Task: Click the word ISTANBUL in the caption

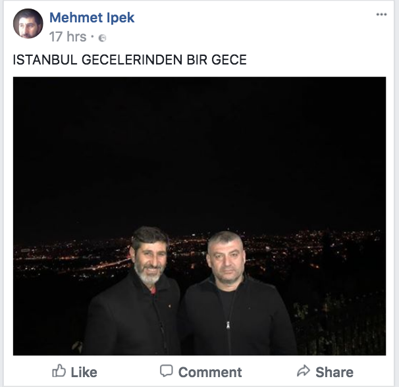Action: point(45,60)
